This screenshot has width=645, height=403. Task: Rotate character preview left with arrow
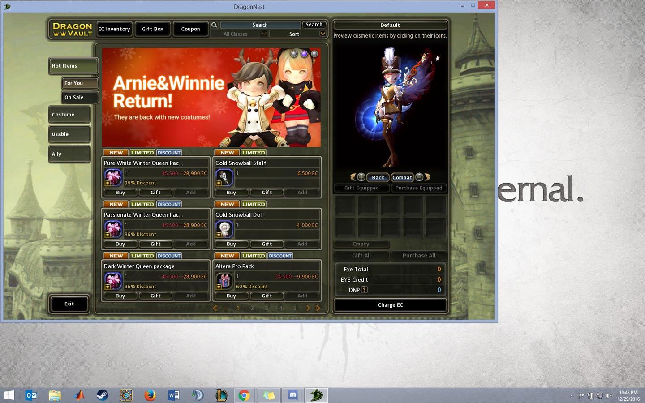pos(353,177)
